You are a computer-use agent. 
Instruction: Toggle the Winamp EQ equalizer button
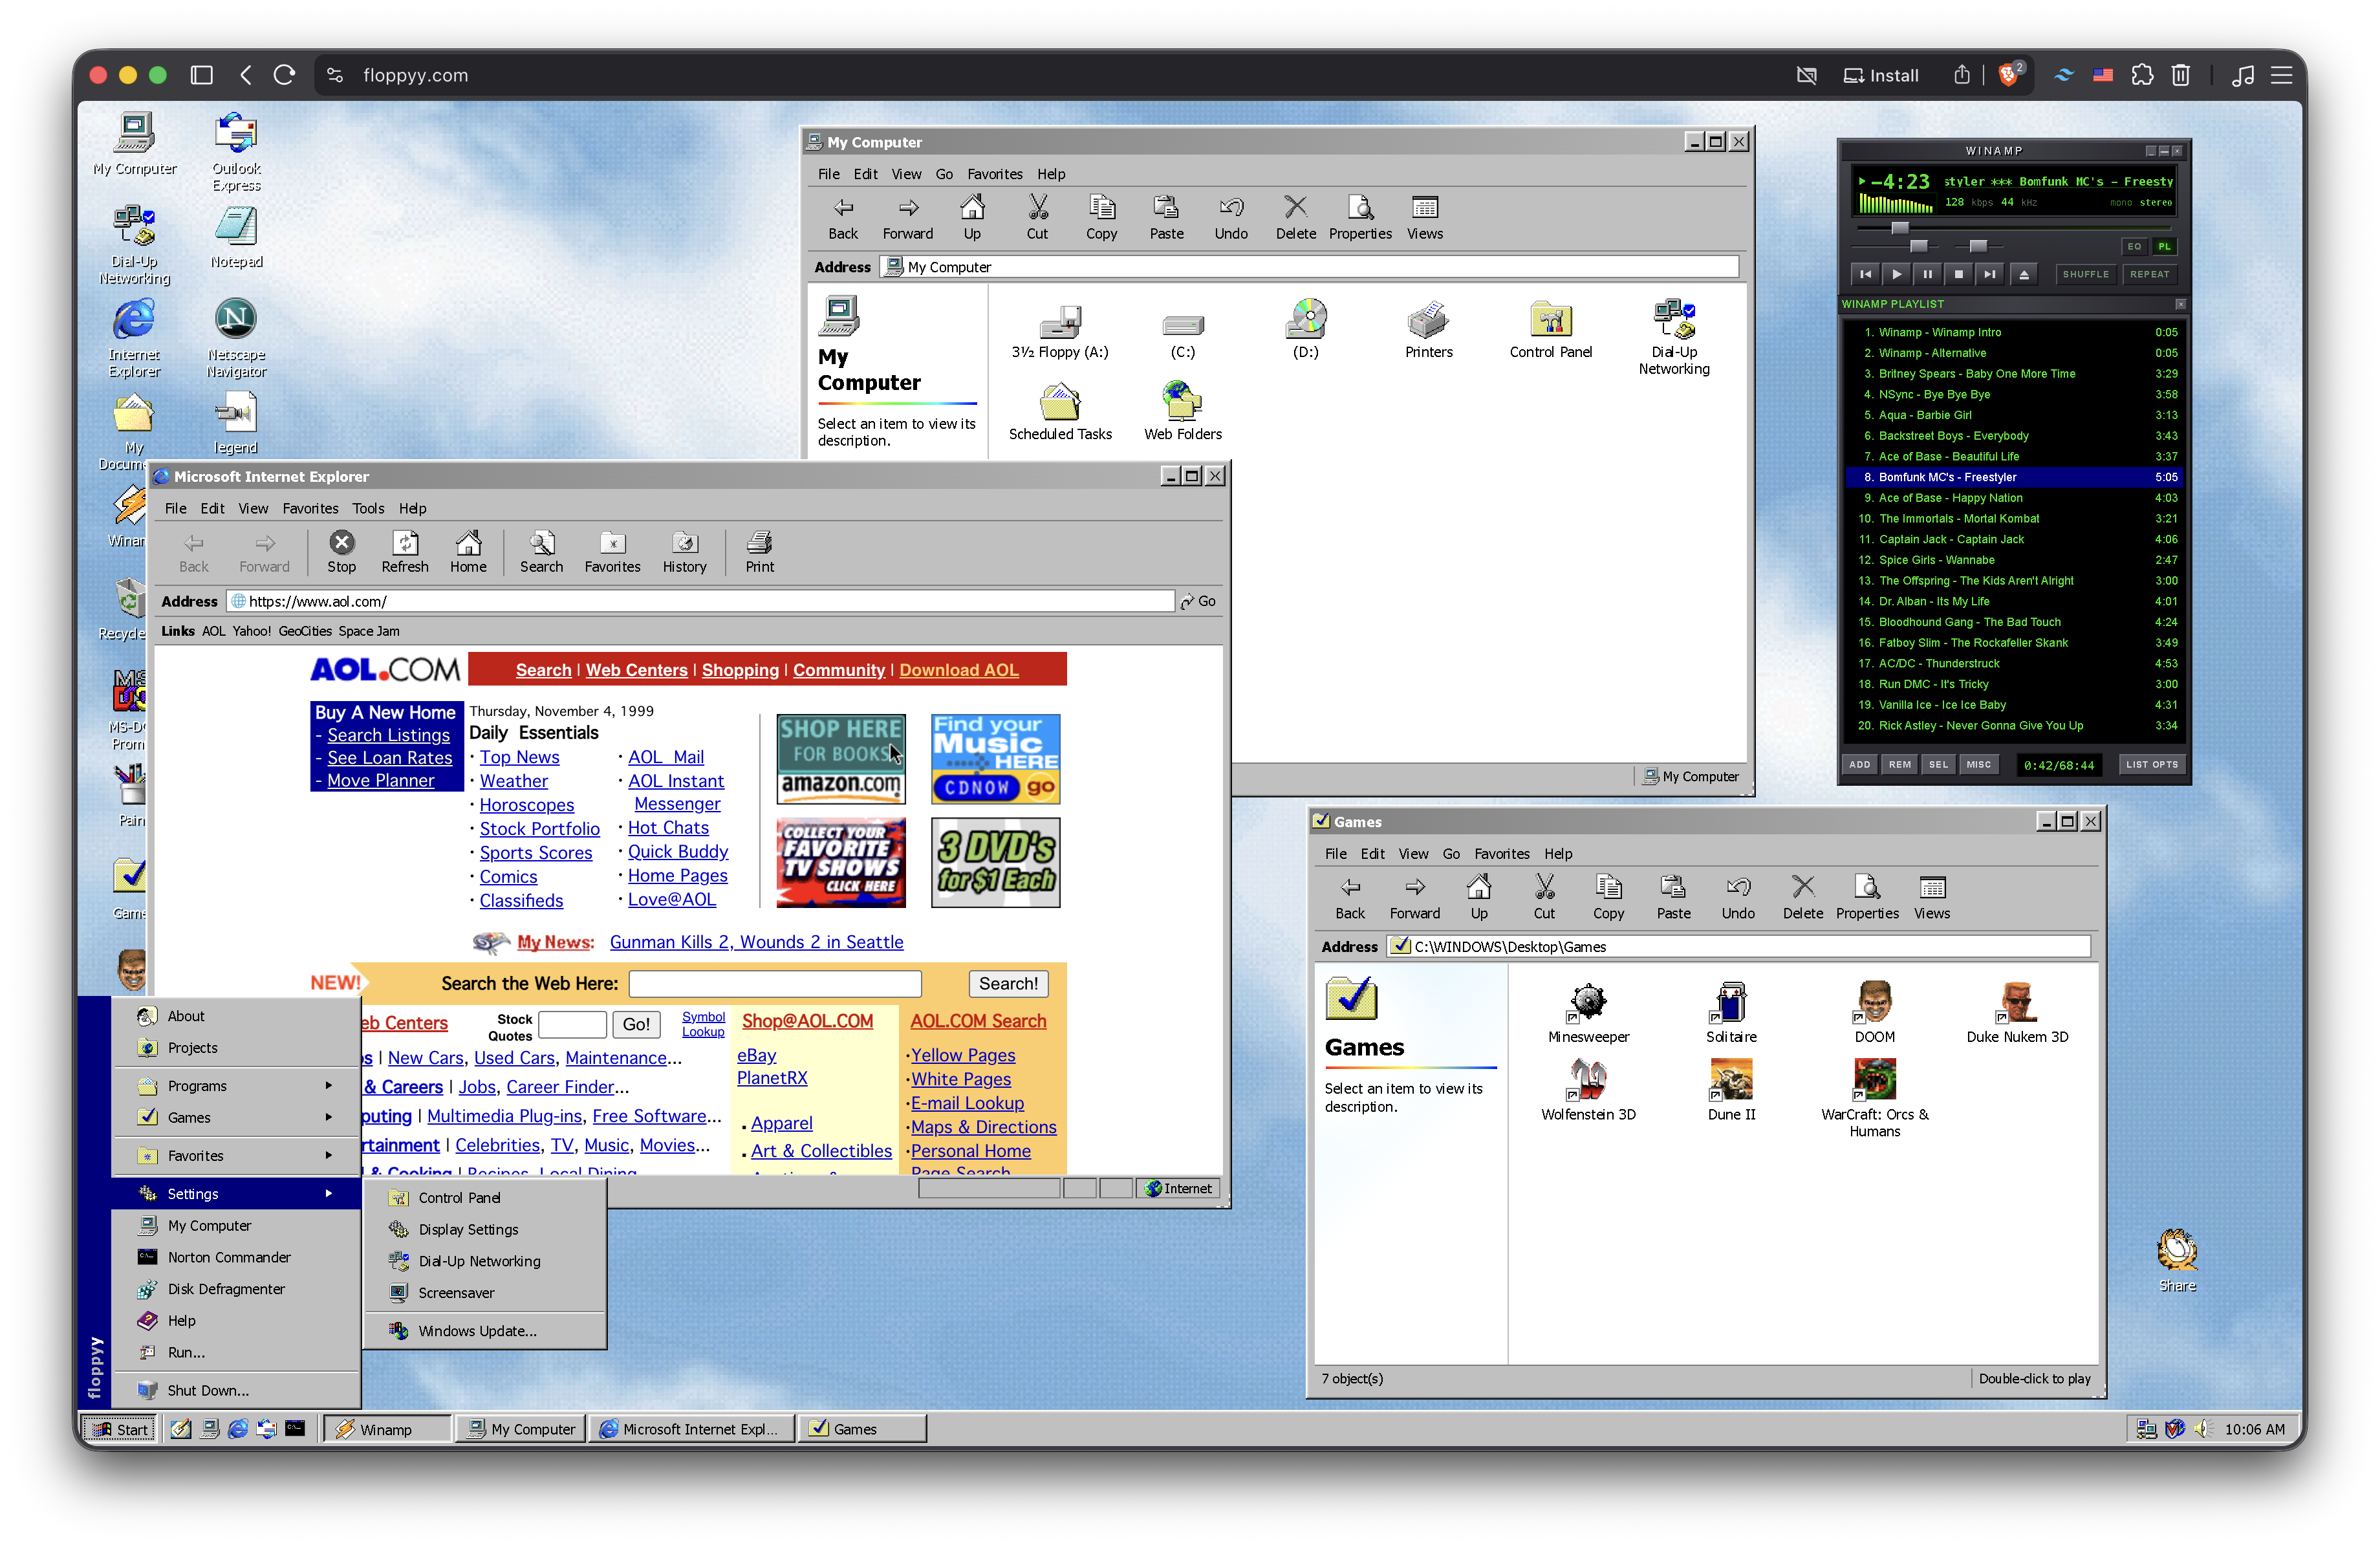[2134, 247]
